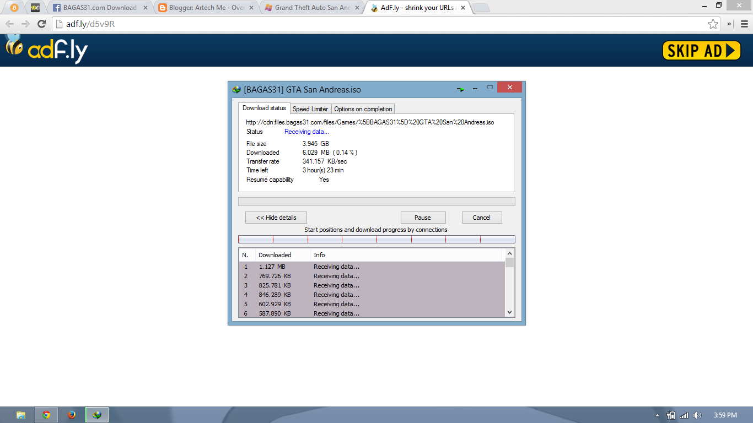Close the BAGAS31.com Download tab
753x423 pixels.
(145, 8)
